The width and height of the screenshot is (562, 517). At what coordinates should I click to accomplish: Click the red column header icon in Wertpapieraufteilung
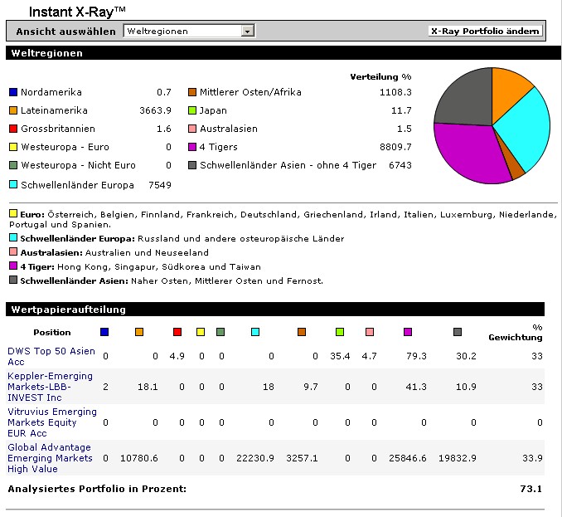177,332
